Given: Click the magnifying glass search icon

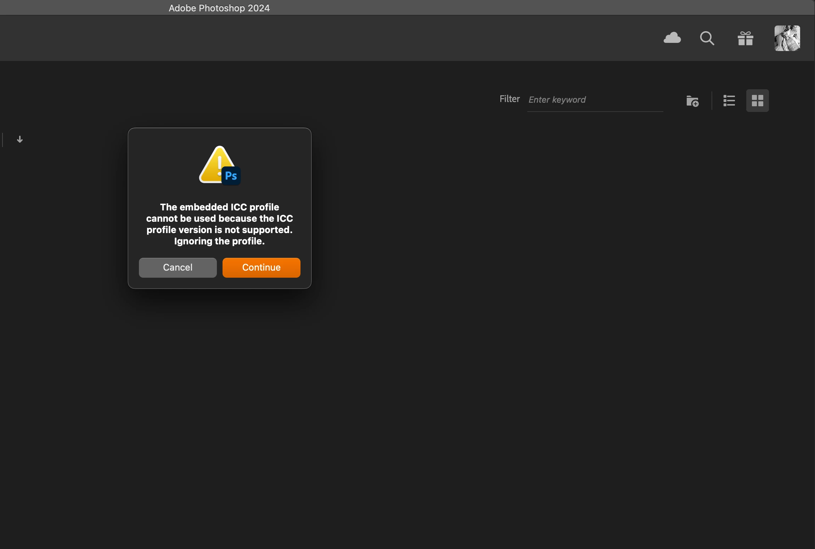Looking at the screenshot, I should [707, 38].
